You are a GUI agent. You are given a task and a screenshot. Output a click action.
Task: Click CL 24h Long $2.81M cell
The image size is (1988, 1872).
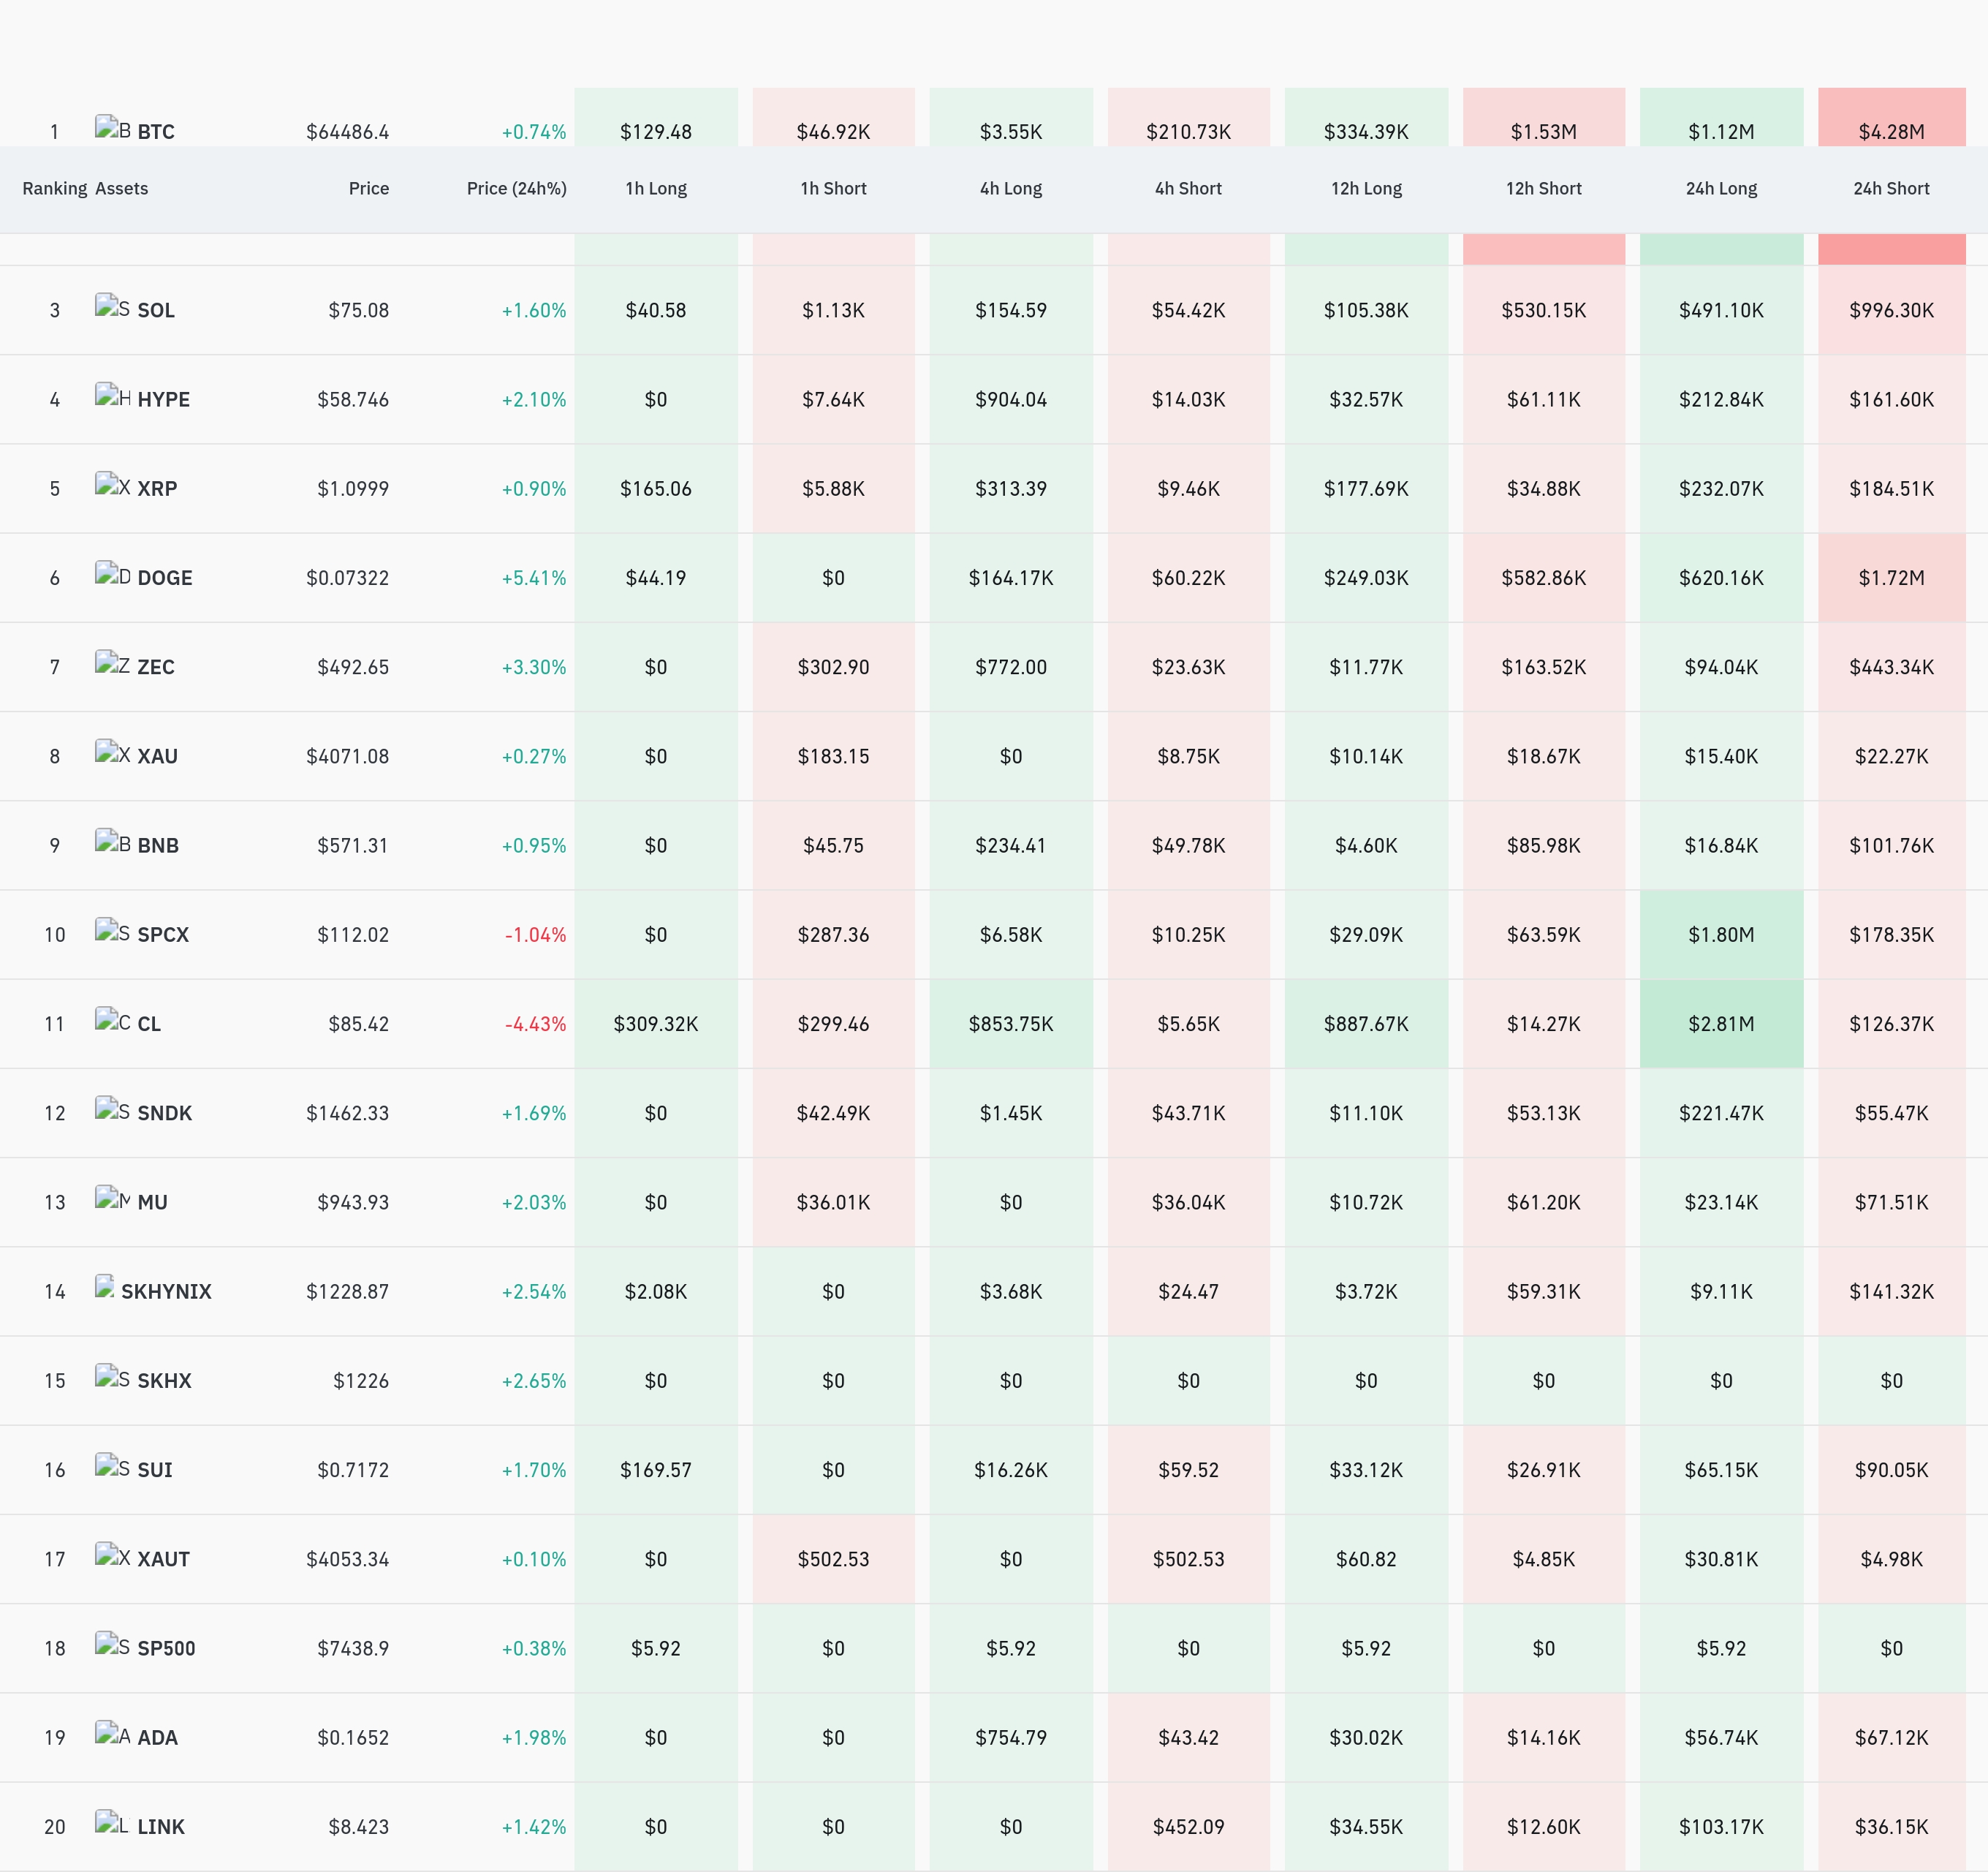[1721, 1024]
